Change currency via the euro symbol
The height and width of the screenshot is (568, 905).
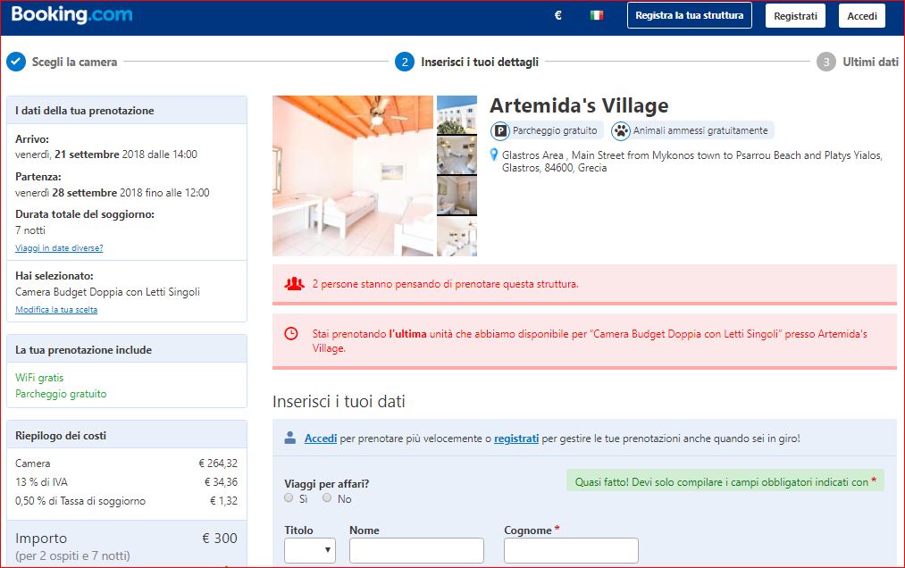tap(557, 15)
